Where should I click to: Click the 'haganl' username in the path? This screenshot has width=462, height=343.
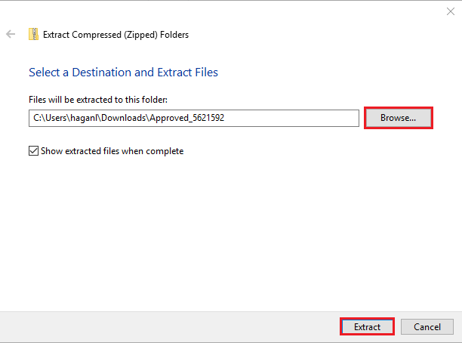tap(84, 118)
